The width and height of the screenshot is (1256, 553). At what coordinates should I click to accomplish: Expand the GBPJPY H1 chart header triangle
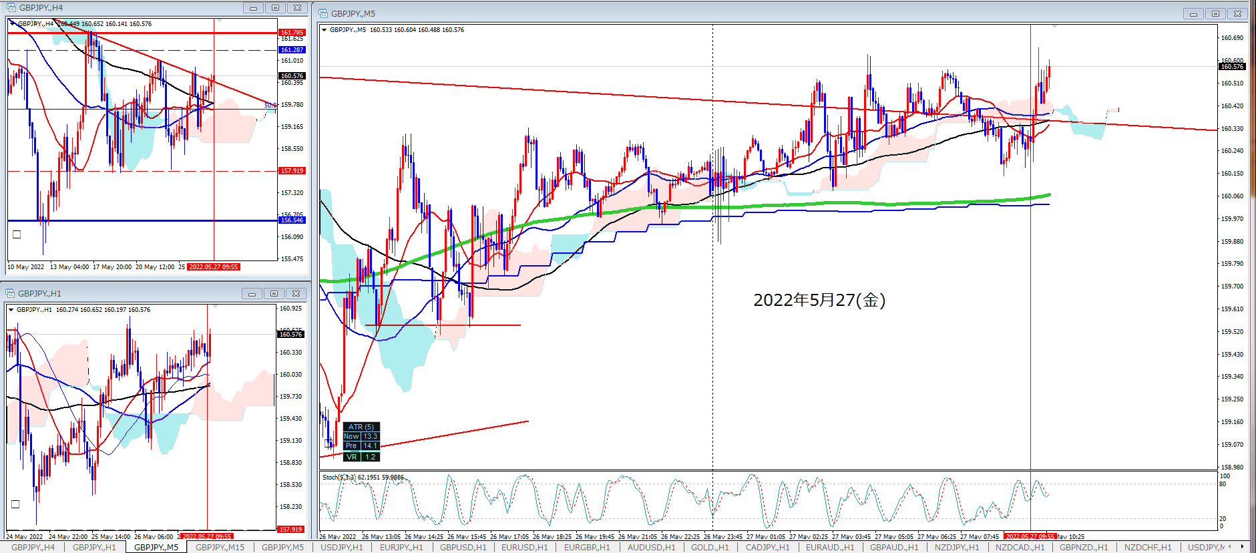(x=11, y=310)
